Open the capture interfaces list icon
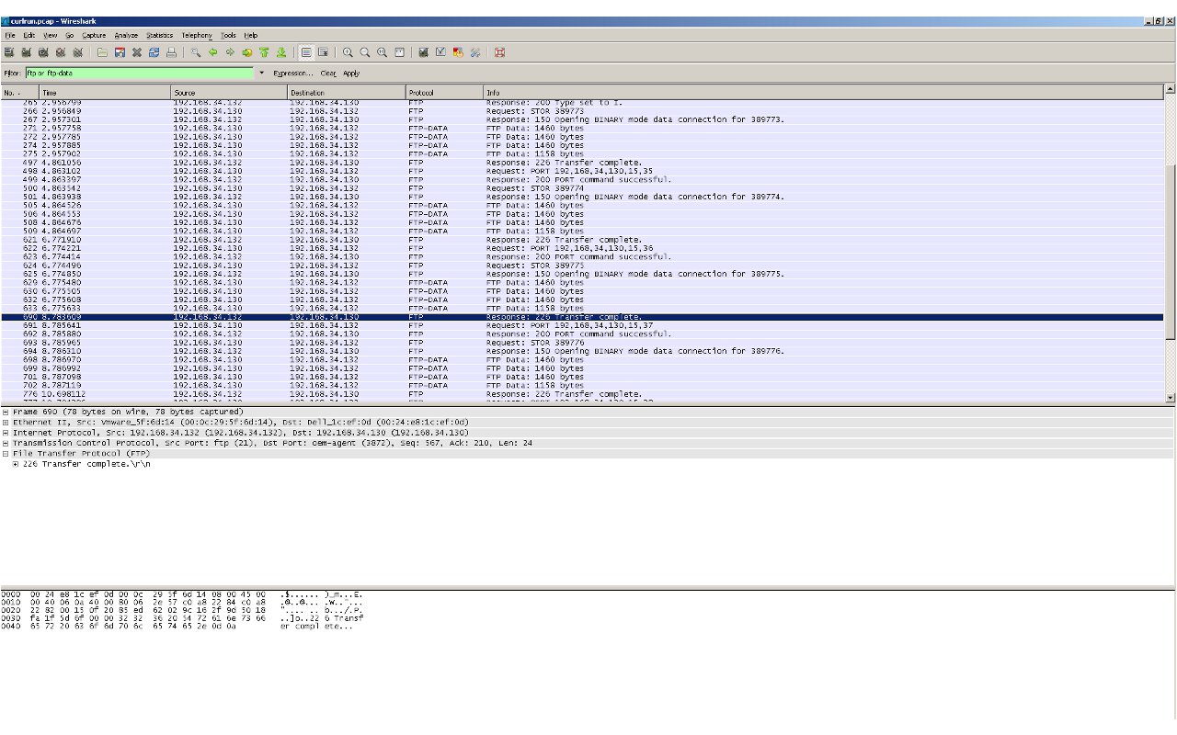This screenshot has height=735, width=1177. pos(9,52)
